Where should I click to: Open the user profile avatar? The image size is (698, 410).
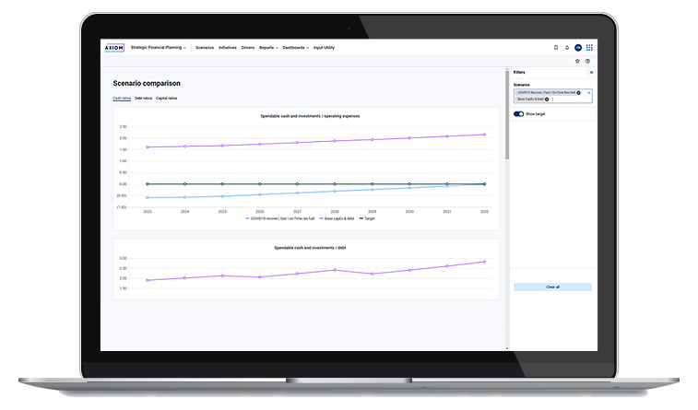tap(578, 47)
